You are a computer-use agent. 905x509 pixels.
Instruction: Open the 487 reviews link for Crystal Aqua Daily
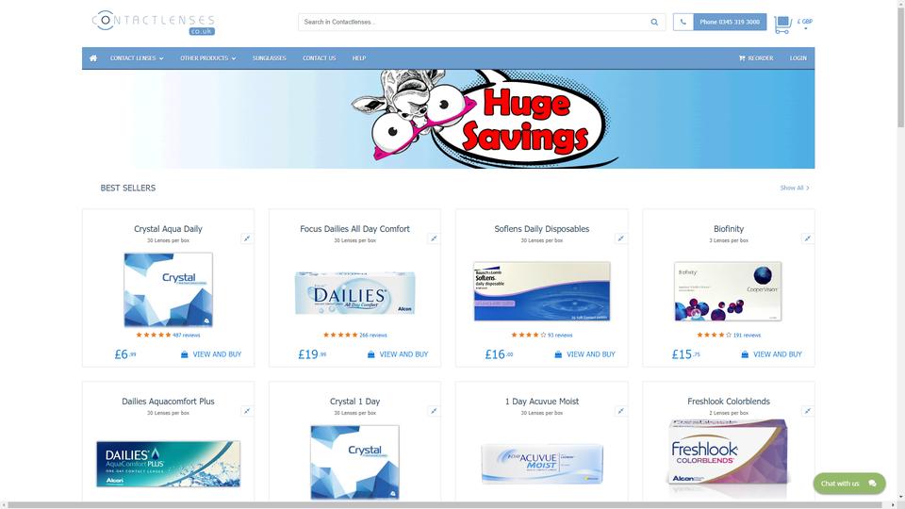pos(187,336)
